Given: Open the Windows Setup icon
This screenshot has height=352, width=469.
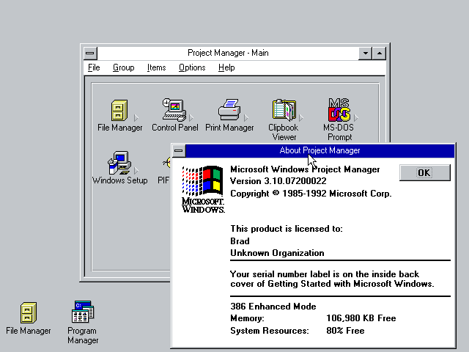Looking at the screenshot, I should pyautogui.click(x=119, y=163).
